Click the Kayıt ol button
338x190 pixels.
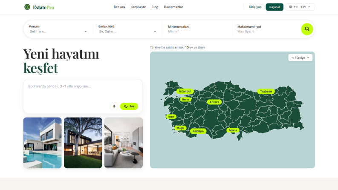click(x=274, y=7)
